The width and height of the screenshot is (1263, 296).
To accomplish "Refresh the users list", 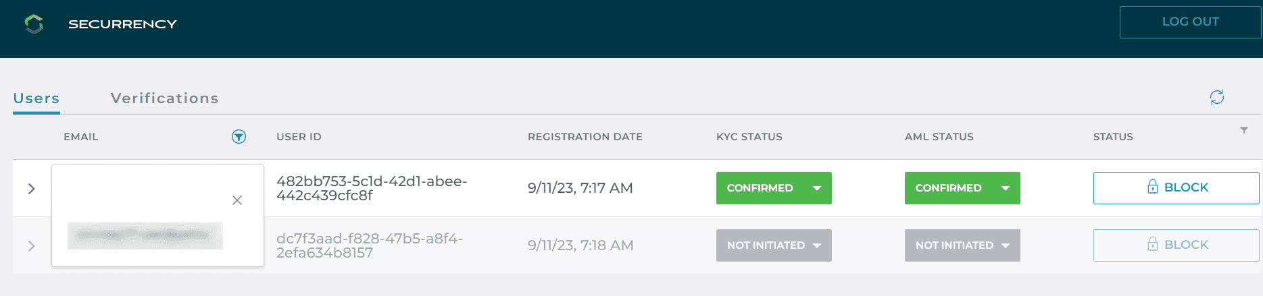I will click(1216, 97).
